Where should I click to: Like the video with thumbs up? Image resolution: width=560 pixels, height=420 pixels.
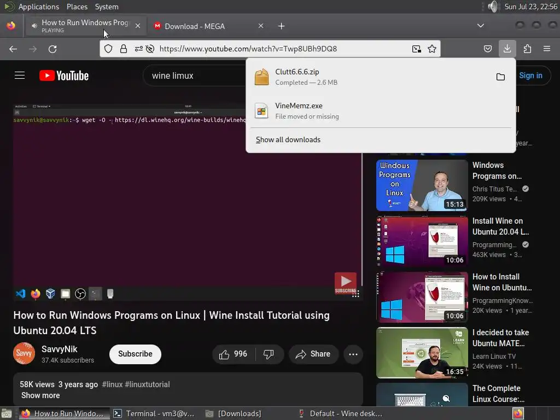tap(234, 354)
